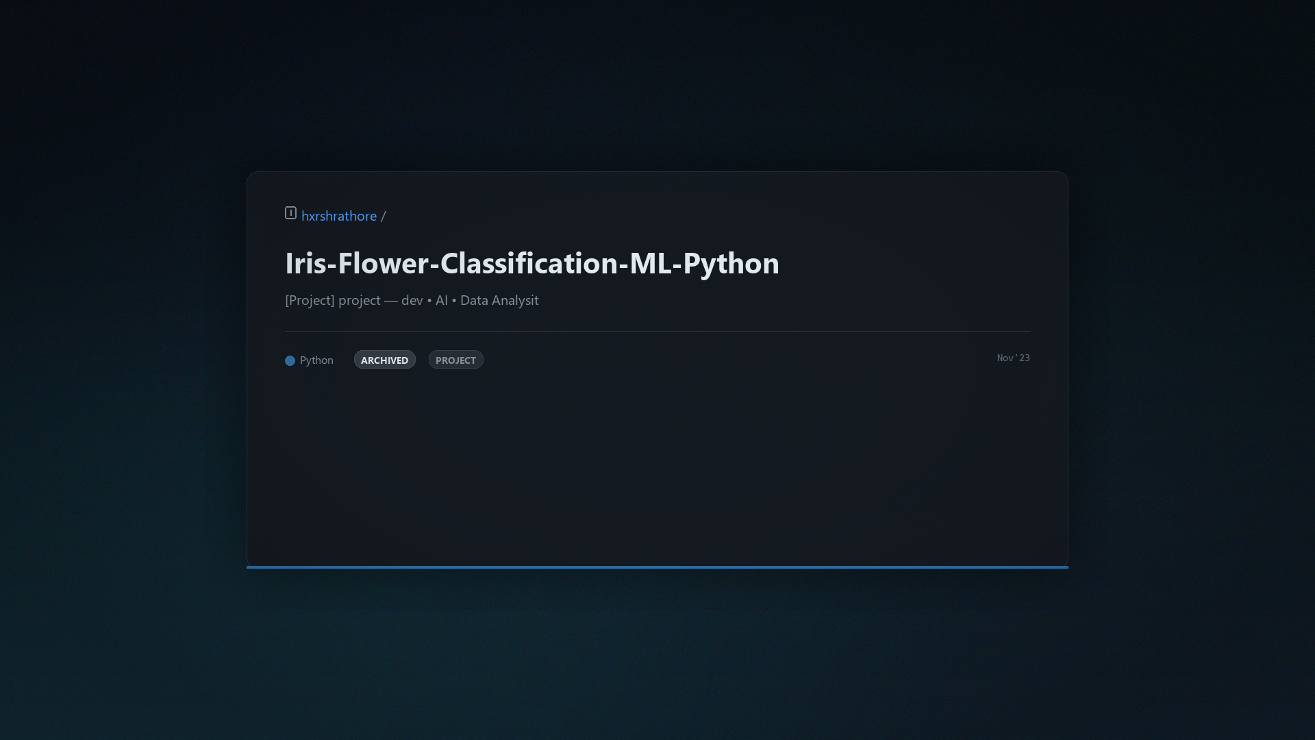Click the ARCHIVED badge

point(384,360)
